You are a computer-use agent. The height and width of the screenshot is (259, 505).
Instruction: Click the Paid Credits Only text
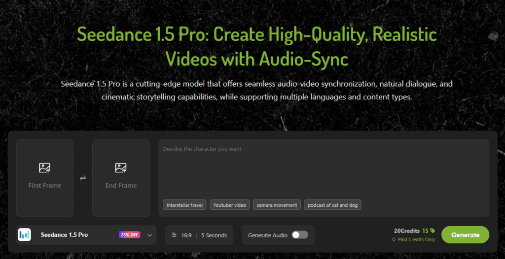(416, 239)
